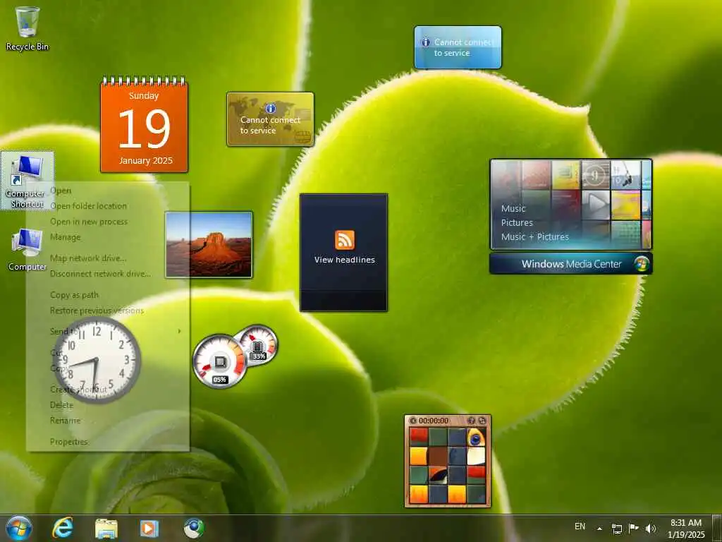Image resolution: width=722 pixels, height=542 pixels.
Task: Click the EN language indicator
Action: pyautogui.click(x=580, y=526)
